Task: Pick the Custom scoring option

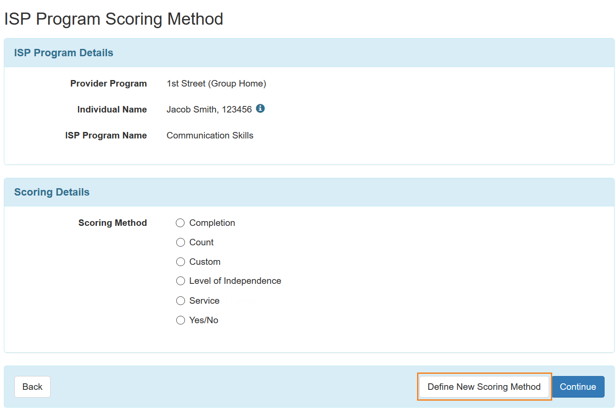Action: [x=181, y=262]
